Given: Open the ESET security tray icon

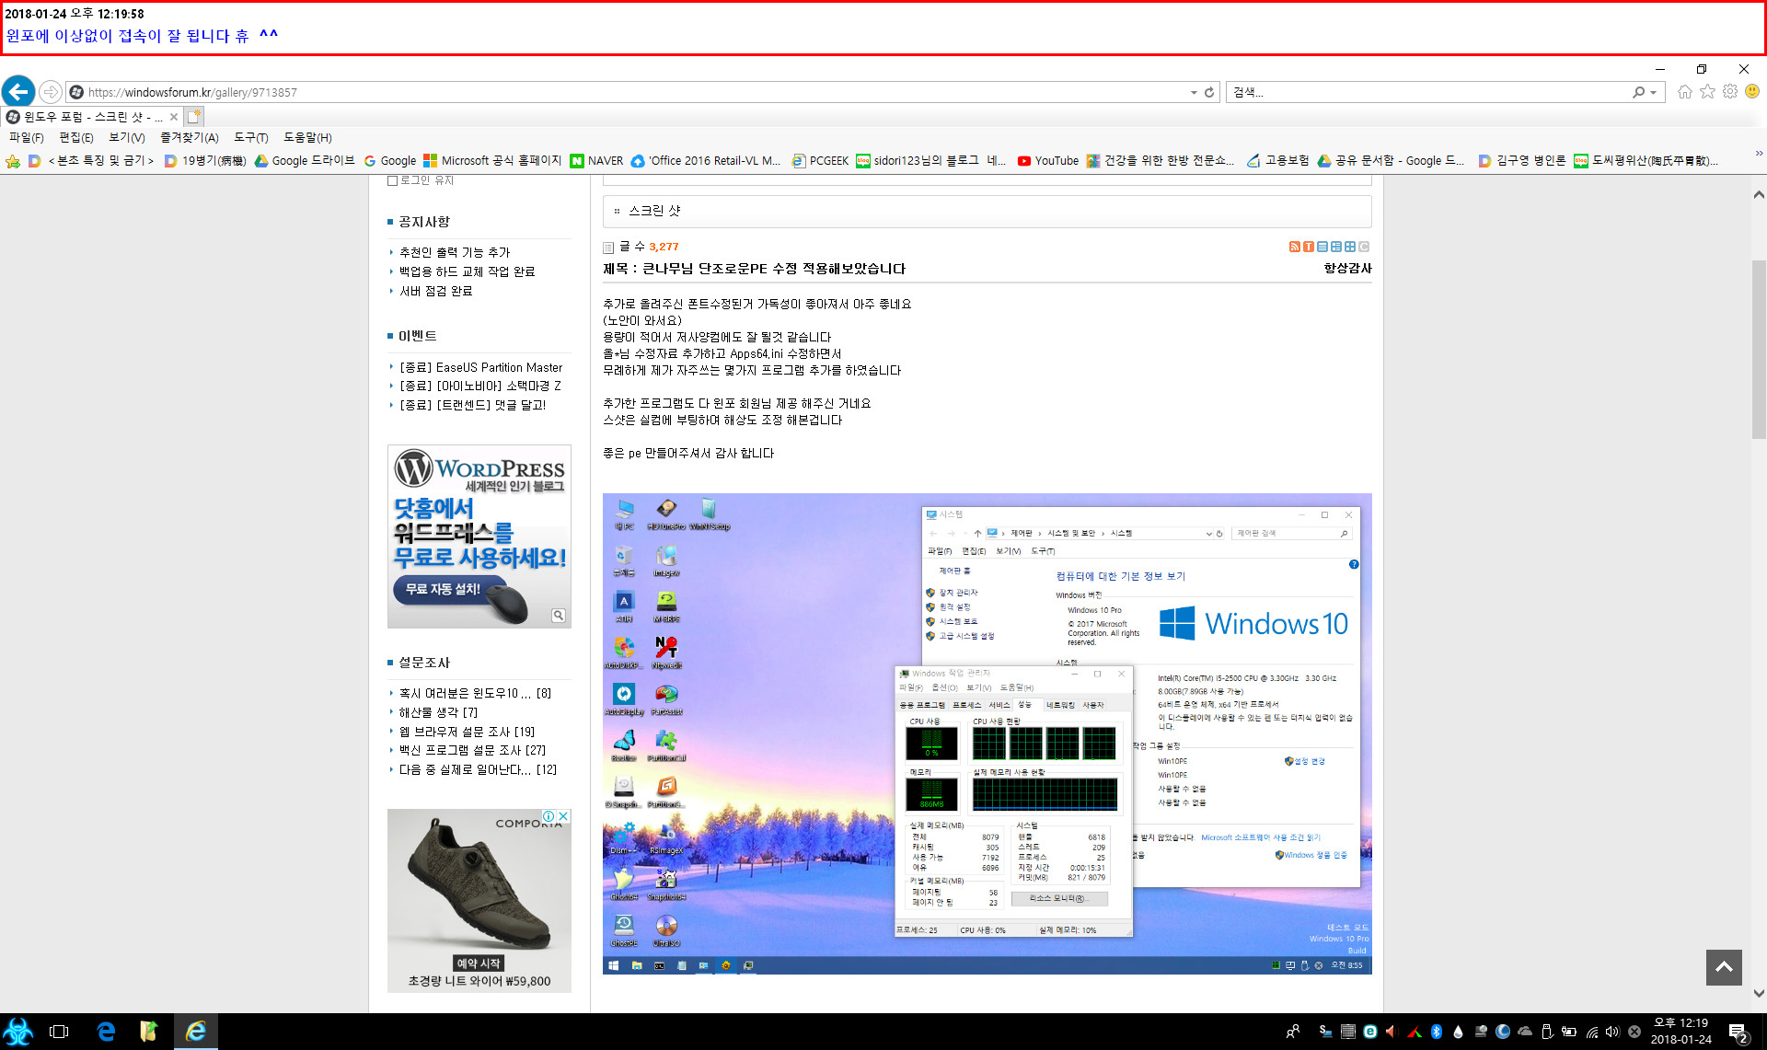Looking at the screenshot, I should click(x=1369, y=1032).
